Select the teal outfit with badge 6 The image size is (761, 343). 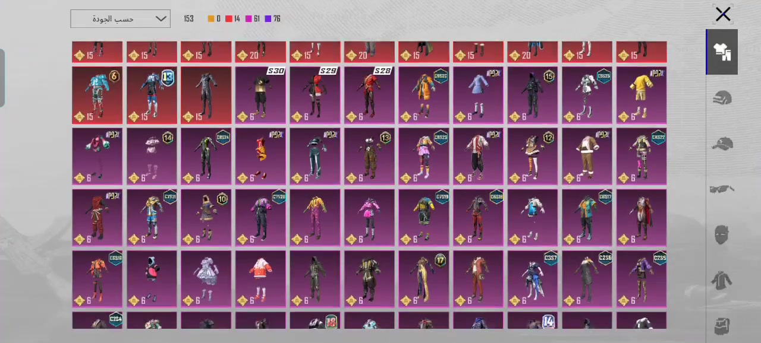pyautogui.click(x=98, y=95)
